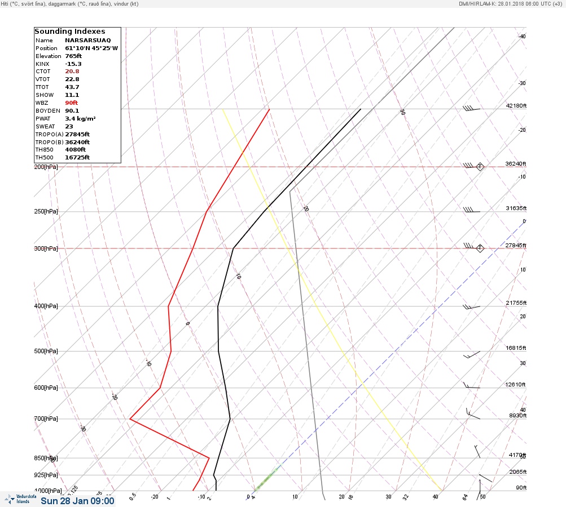Click the red CTOT value 20.8
This screenshot has height=507, width=566.
click(x=72, y=72)
